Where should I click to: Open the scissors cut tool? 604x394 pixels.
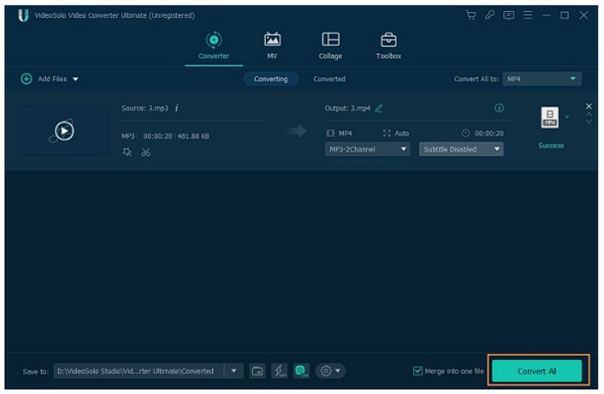[x=145, y=152]
